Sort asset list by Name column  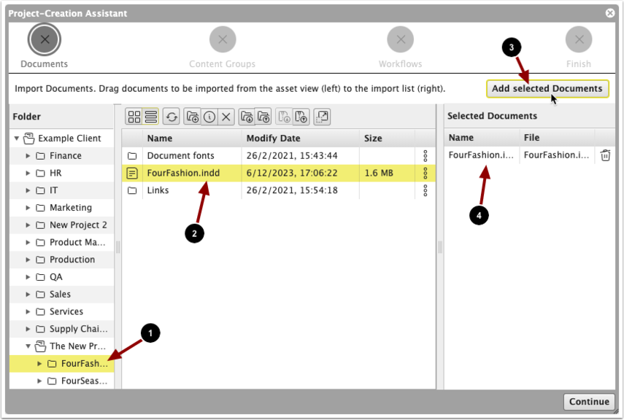coord(192,139)
